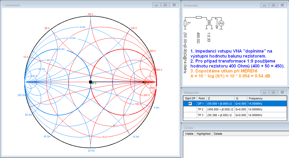Click the Highlighted column header in Circles
Screen dimensions: 289x158
[x=204, y=134]
